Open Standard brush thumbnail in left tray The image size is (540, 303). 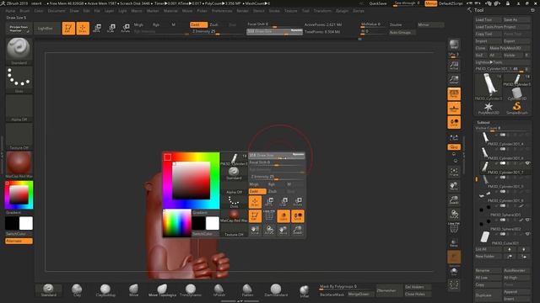(x=19, y=50)
